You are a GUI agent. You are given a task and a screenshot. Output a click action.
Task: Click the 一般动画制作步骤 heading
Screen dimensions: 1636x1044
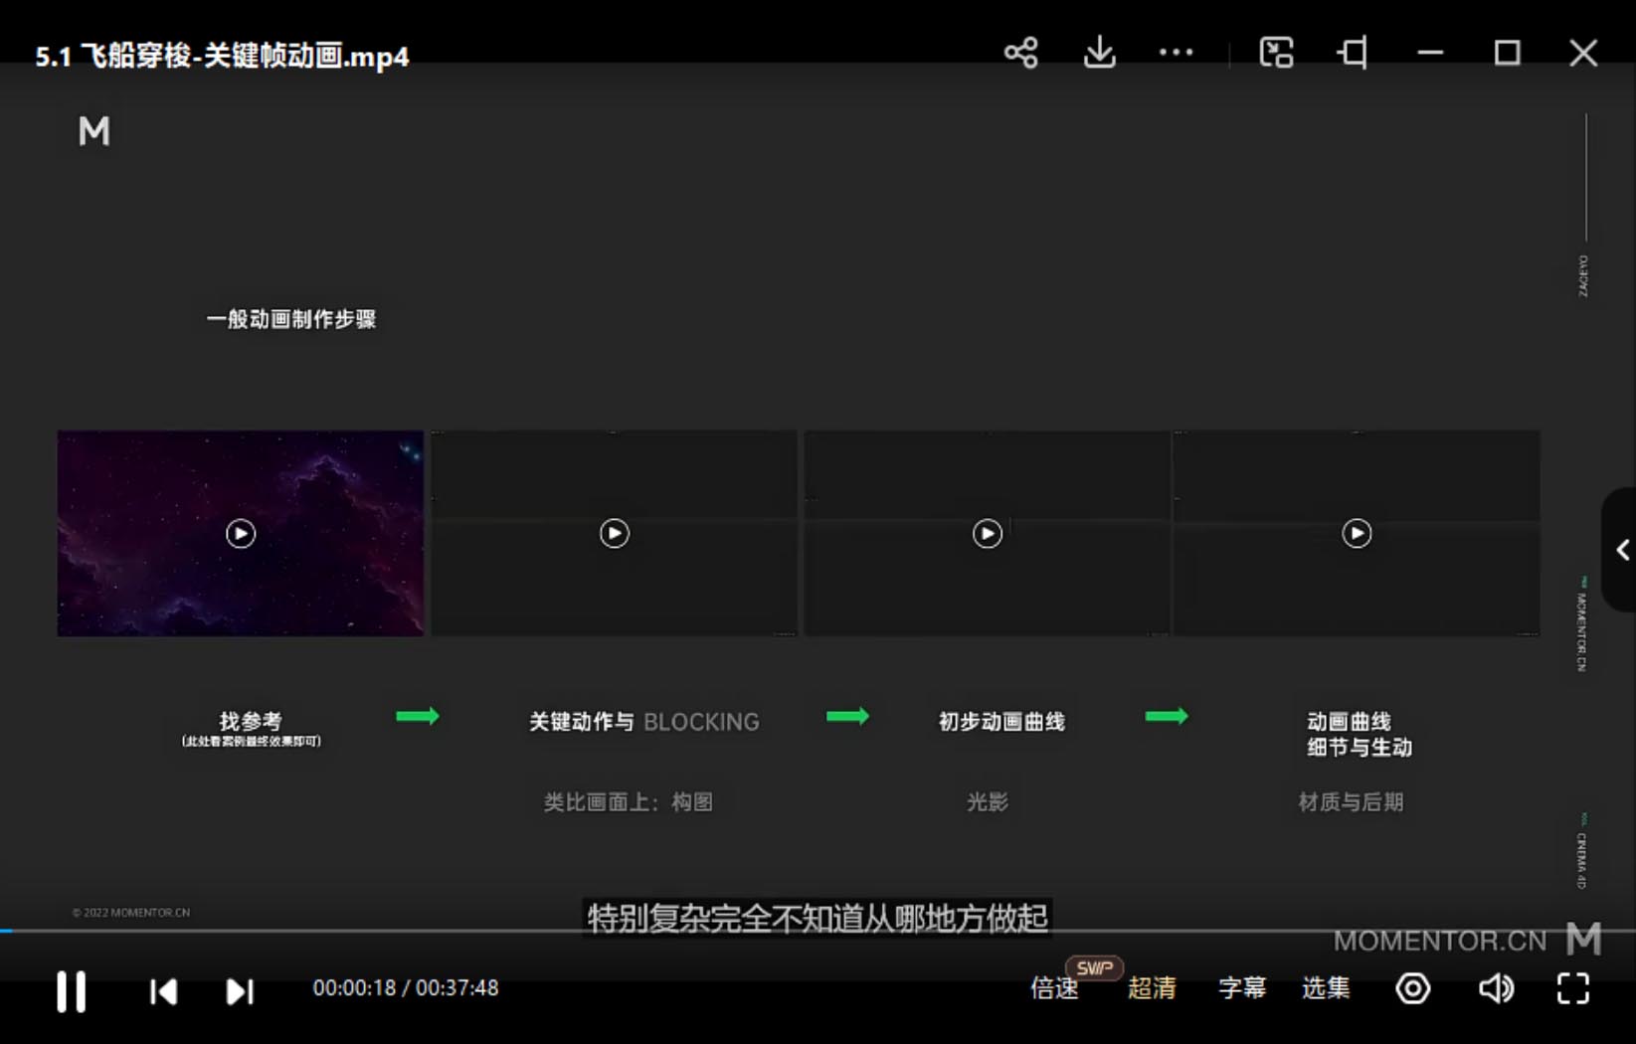pos(291,319)
